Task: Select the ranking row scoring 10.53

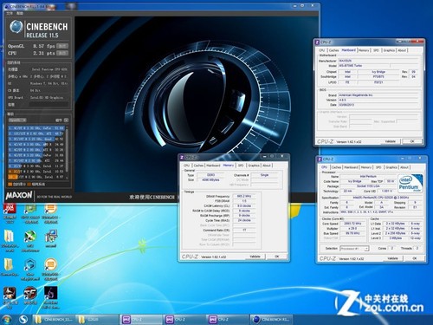Action: click(37, 172)
